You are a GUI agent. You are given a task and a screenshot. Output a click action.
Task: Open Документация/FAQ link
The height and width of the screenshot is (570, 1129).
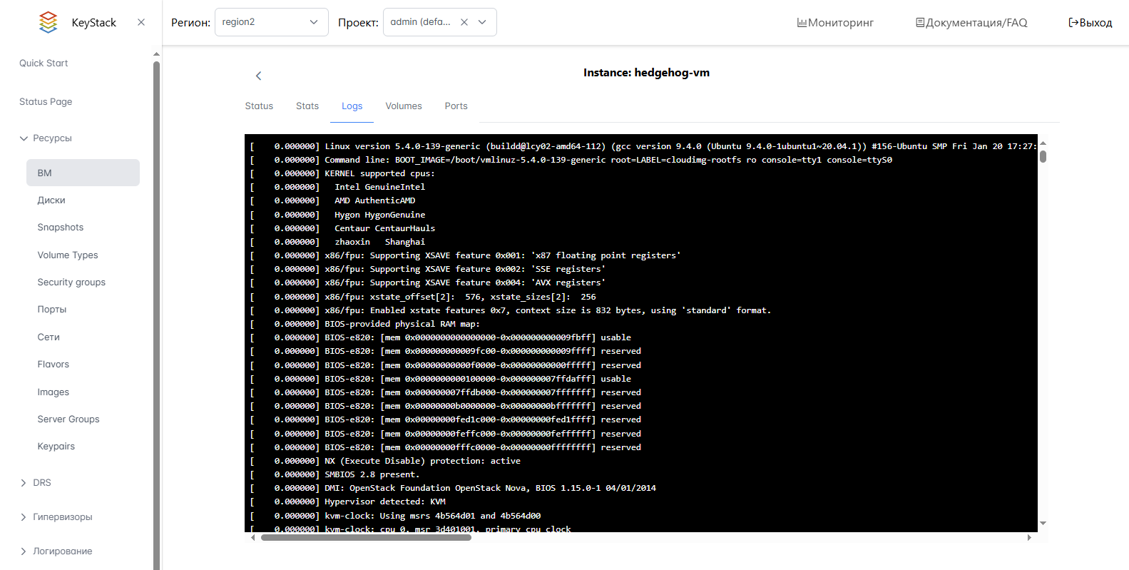pos(971,23)
